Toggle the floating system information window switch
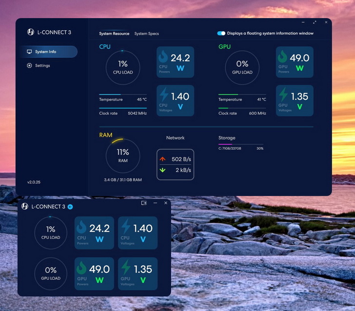The width and height of the screenshot is (355, 311). (x=221, y=33)
